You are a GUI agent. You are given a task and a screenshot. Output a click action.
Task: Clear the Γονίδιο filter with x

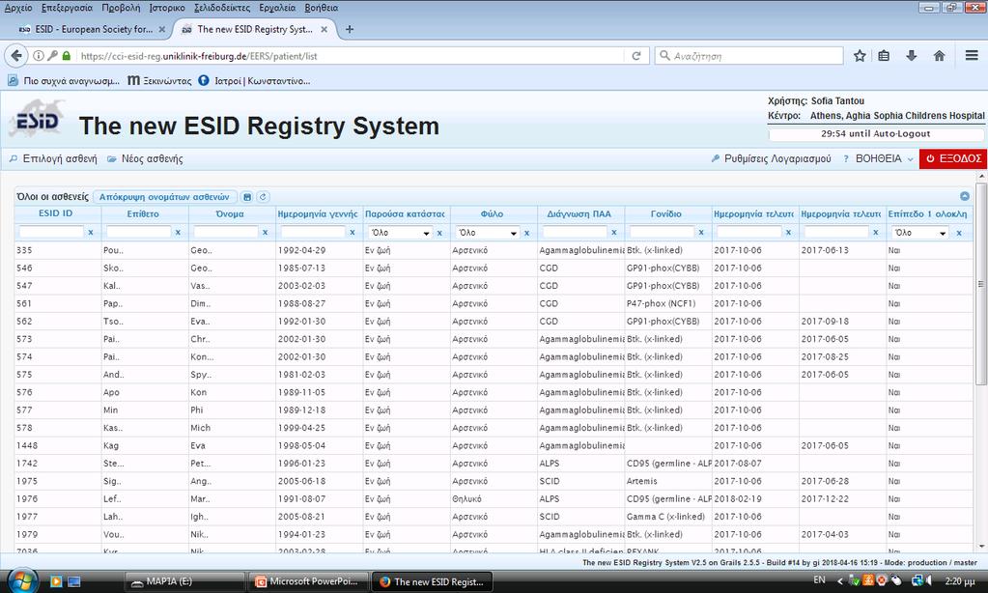(x=700, y=233)
